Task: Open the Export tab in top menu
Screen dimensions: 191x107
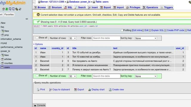Action: coord(105,7)
